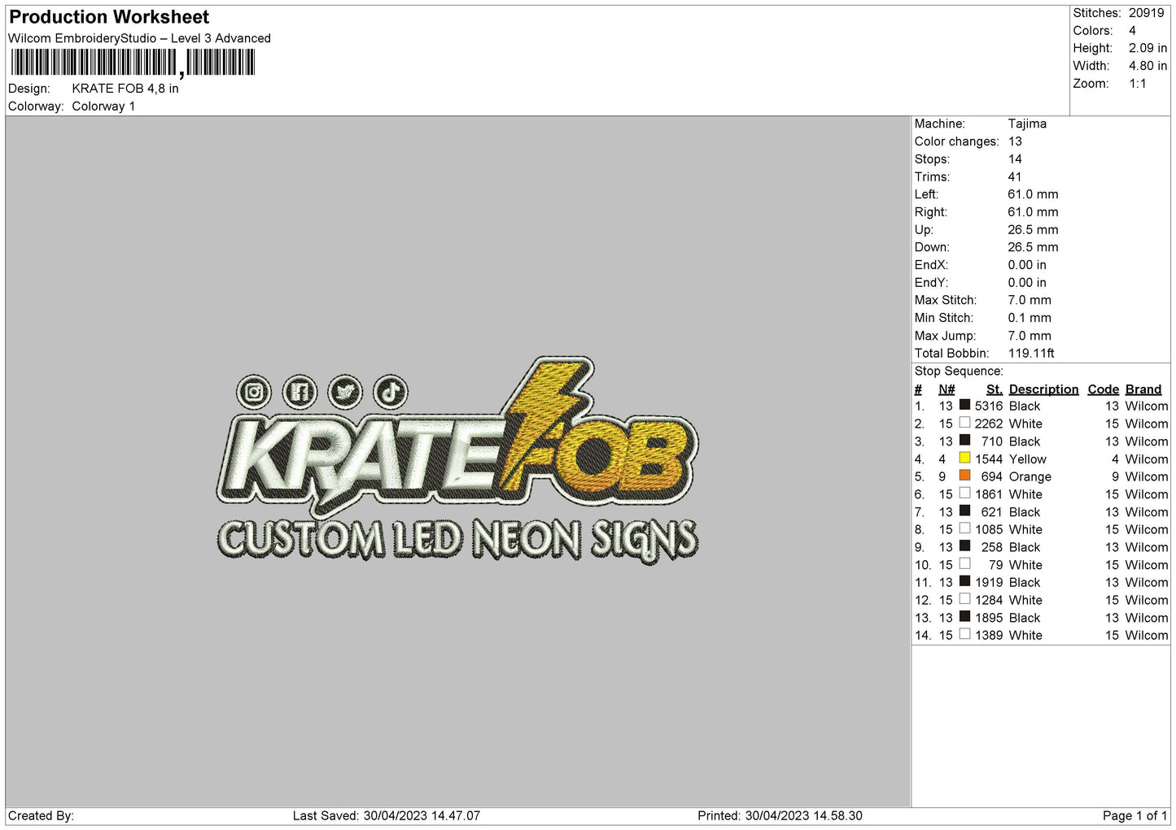Click stitch count 5316 in stop 1
Image resolution: width=1176 pixels, height=830 pixels.
[x=989, y=406]
